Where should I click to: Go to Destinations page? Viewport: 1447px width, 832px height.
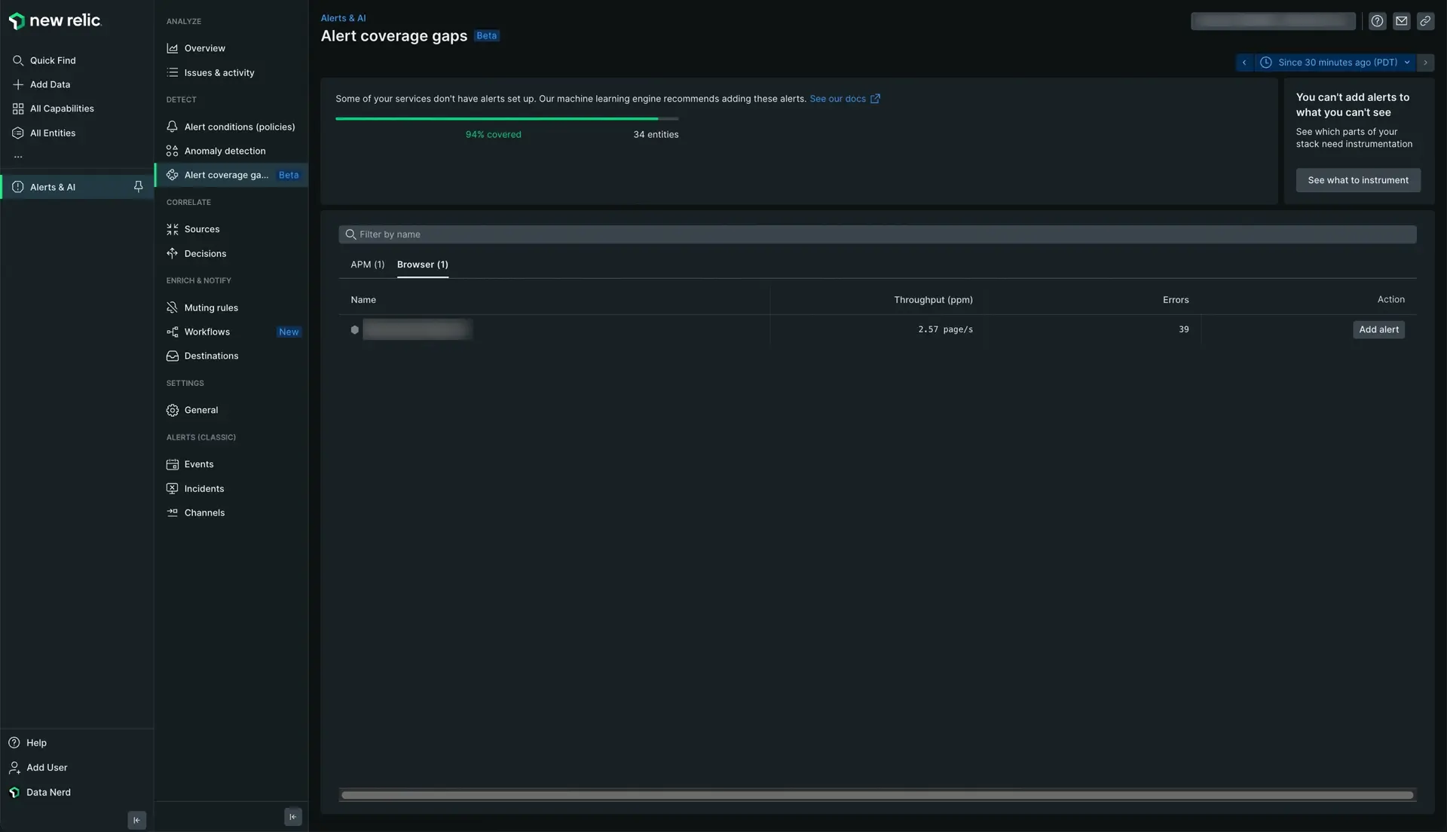tap(211, 356)
